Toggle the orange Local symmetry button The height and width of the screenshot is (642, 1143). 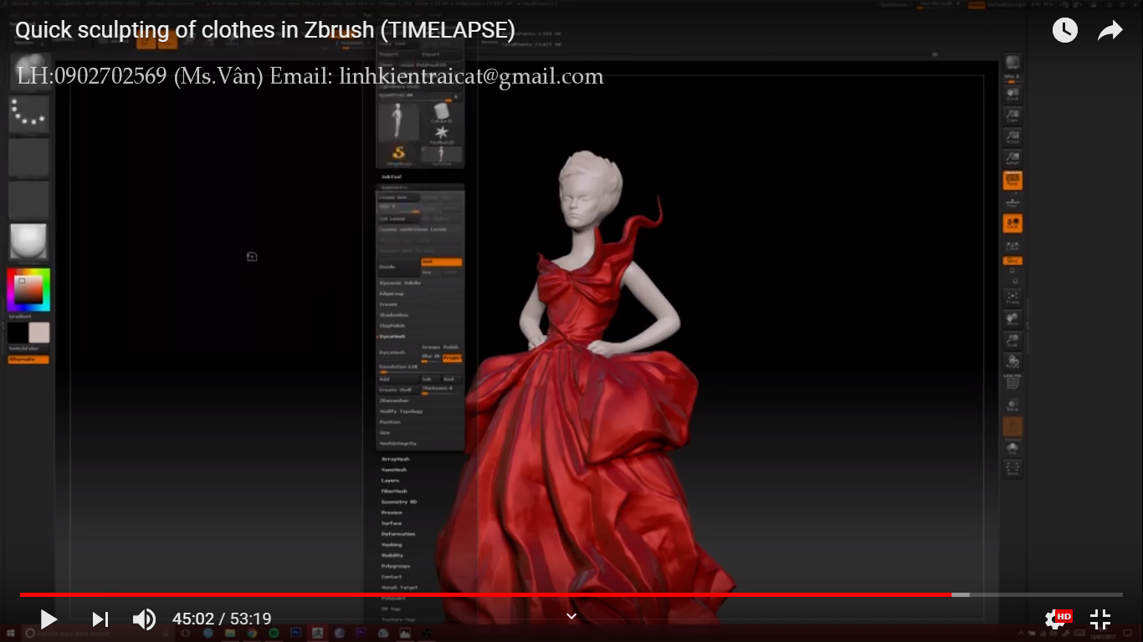[1012, 224]
